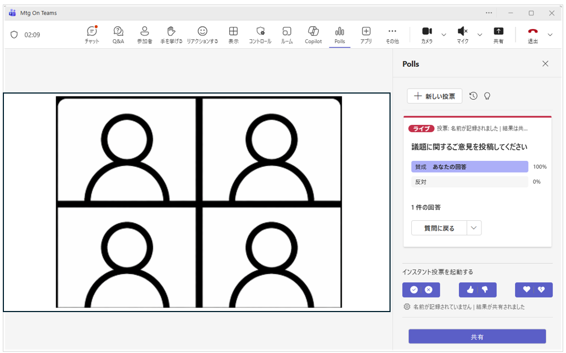Unmute the マイク microphone
This screenshot has width=566, height=353.
point(462,35)
